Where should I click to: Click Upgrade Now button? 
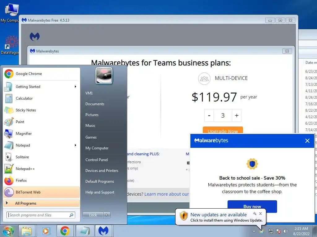click(x=223, y=130)
